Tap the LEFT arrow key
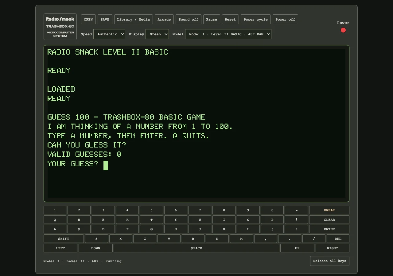Image resolution: width=393 pixels, height=276 pixels. 60,248
